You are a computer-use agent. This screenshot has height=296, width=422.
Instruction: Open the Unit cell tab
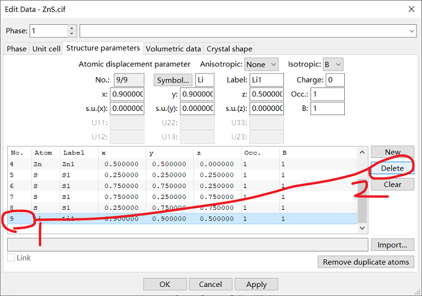tap(46, 49)
